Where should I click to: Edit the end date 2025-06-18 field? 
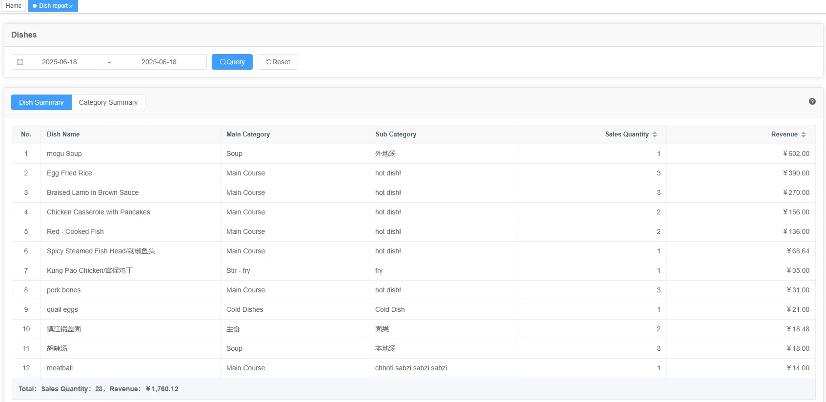click(x=159, y=62)
